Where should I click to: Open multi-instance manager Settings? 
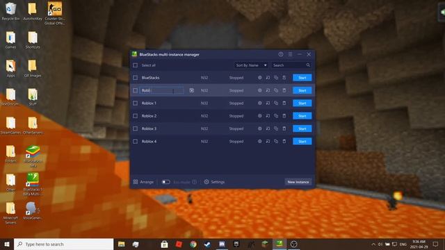click(215, 182)
